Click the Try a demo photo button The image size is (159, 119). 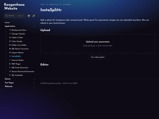click(x=98, y=57)
